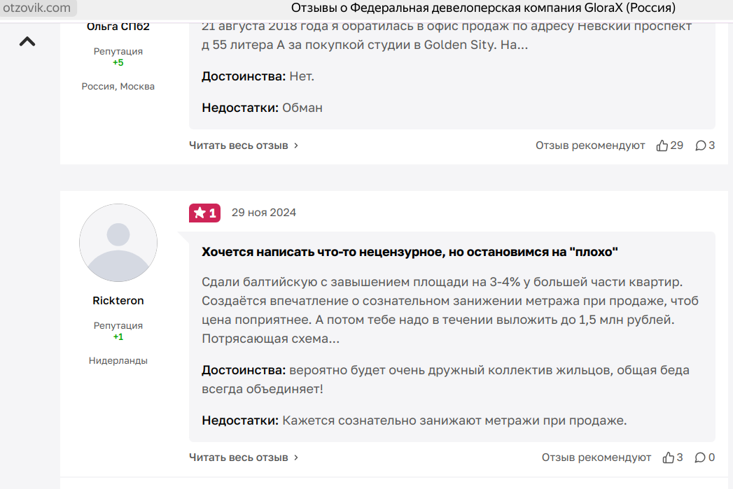Like Olga's review with thumbs-up icon showing 29

[x=669, y=146]
